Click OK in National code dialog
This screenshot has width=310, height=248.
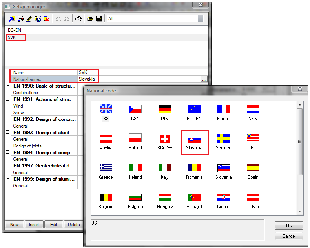(x=289, y=226)
